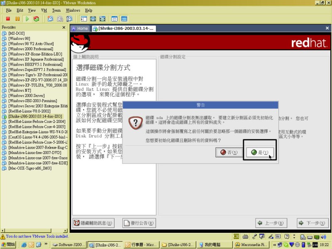Open the View menu
The height and width of the screenshot is (249, 332).
[x=32, y=10]
